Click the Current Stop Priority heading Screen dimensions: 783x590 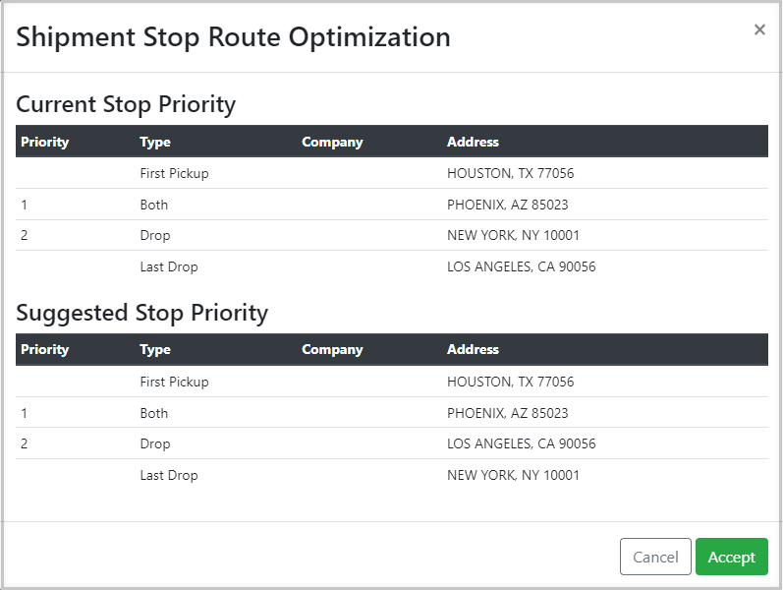click(126, 104)
